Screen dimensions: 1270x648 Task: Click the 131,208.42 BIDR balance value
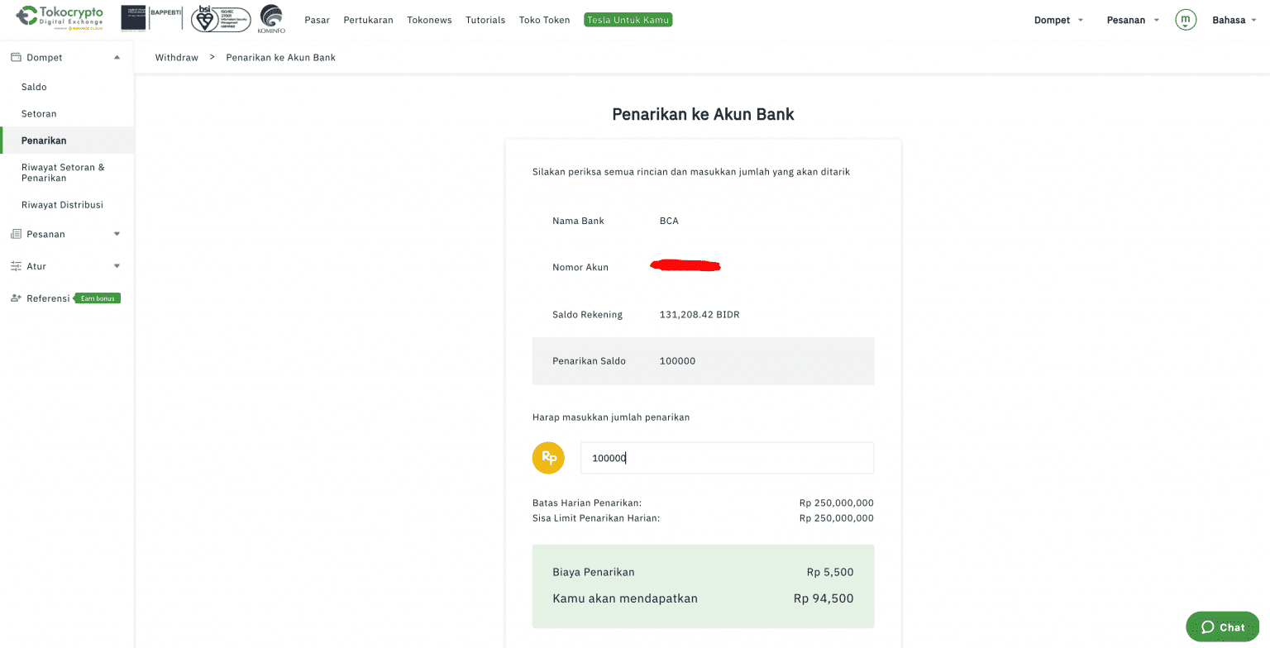tap(699, 314)
